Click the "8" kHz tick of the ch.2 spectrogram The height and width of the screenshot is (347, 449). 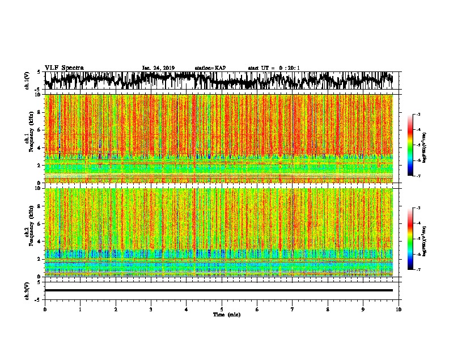(39, 206)
